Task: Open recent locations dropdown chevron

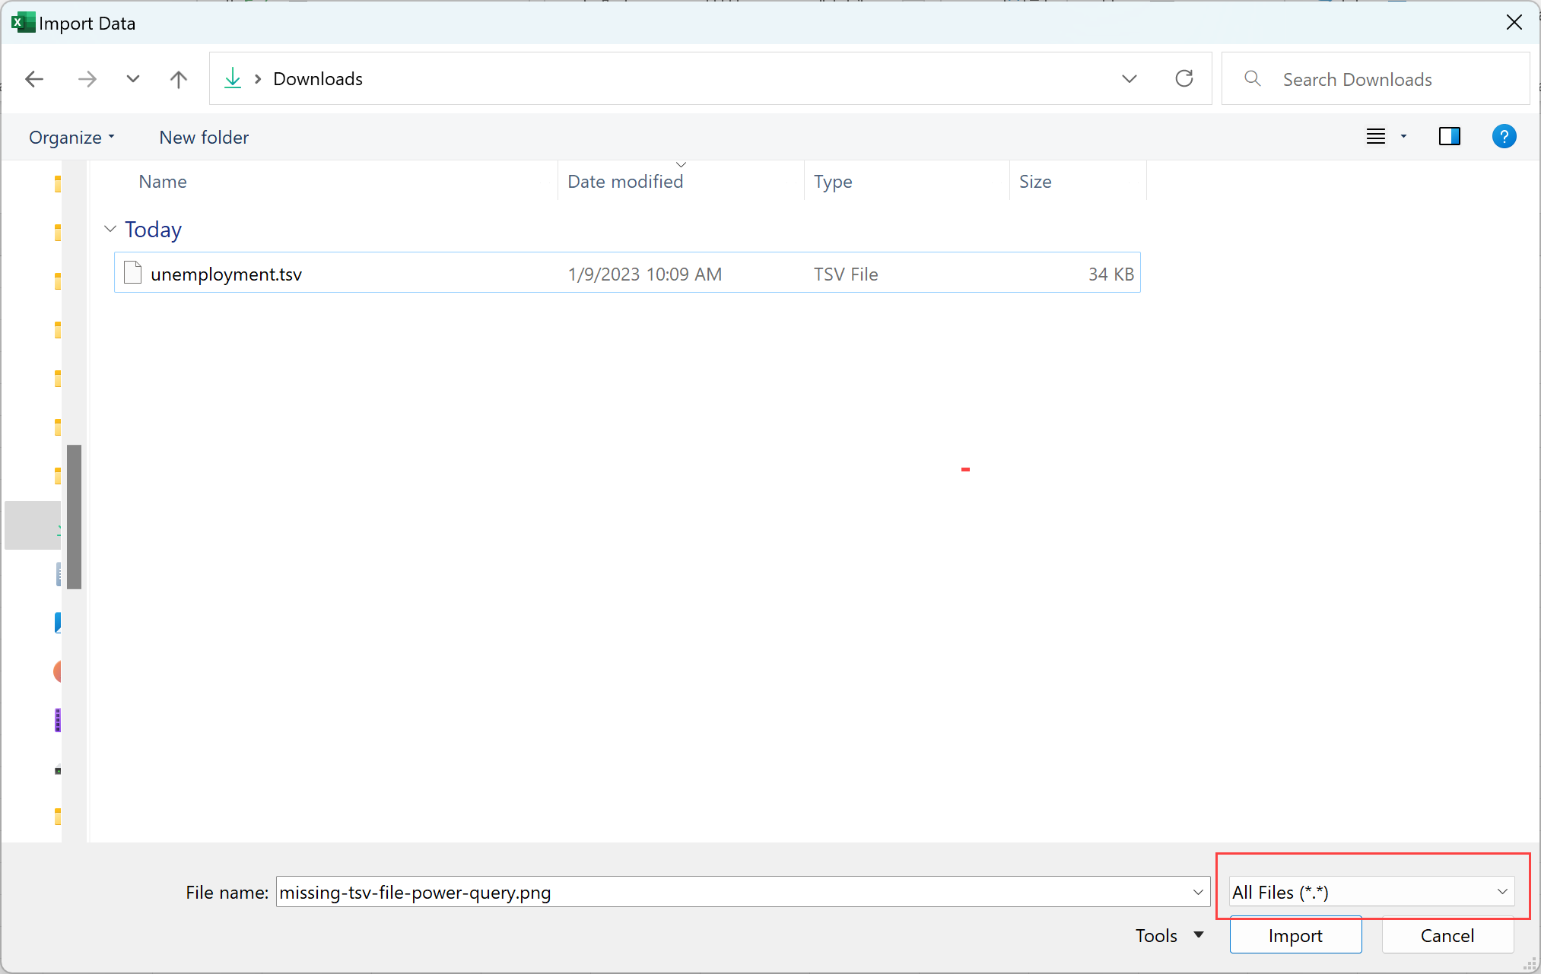Action: coord(133,79)
